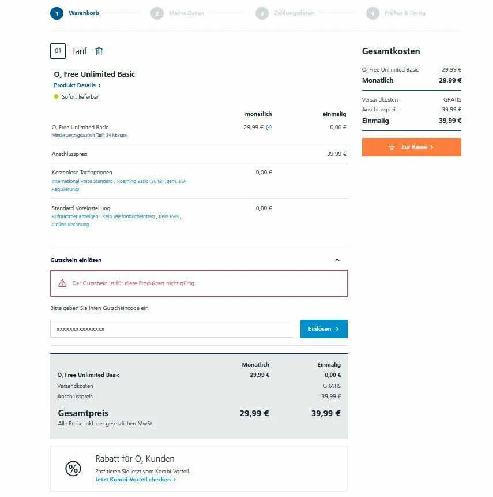Focus the Gutscheincode input field
Screen dimensions: 493x497
172,329
